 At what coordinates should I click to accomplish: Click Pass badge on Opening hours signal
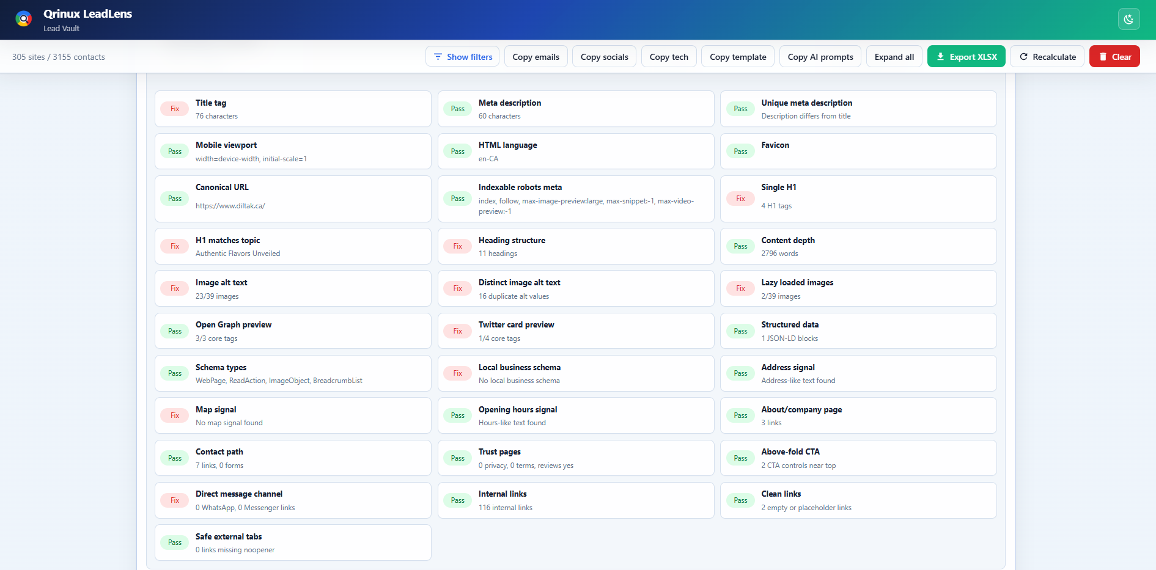pyautogui.click(x=458, y=415)
